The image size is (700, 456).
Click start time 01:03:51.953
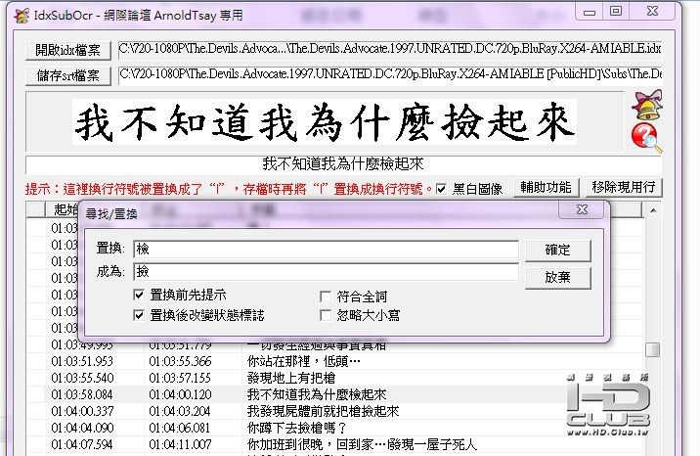82,361
